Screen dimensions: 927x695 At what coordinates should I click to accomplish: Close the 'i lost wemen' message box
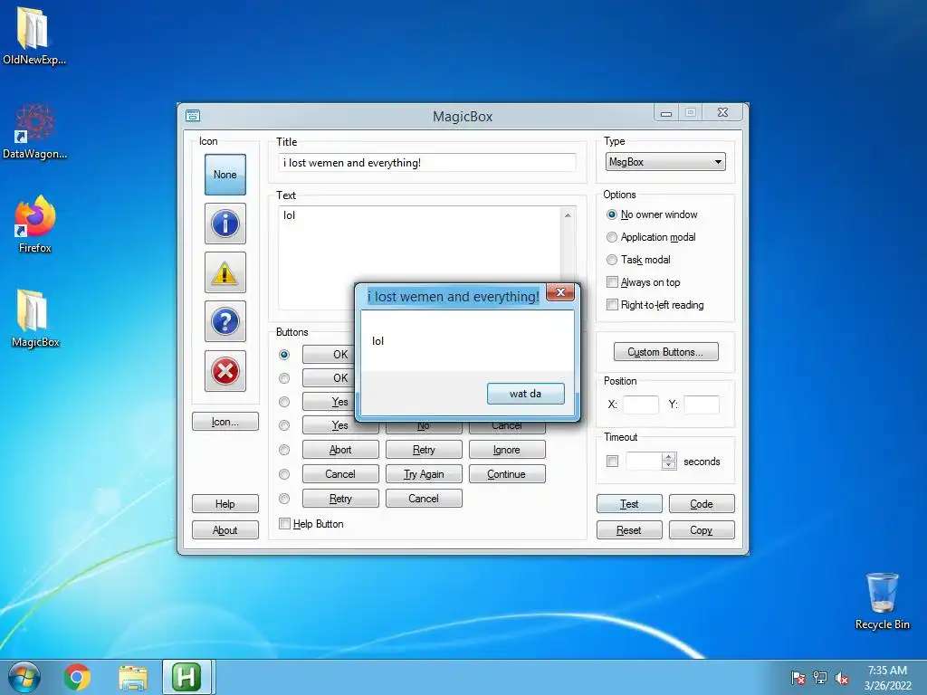(x=560, y=292)
